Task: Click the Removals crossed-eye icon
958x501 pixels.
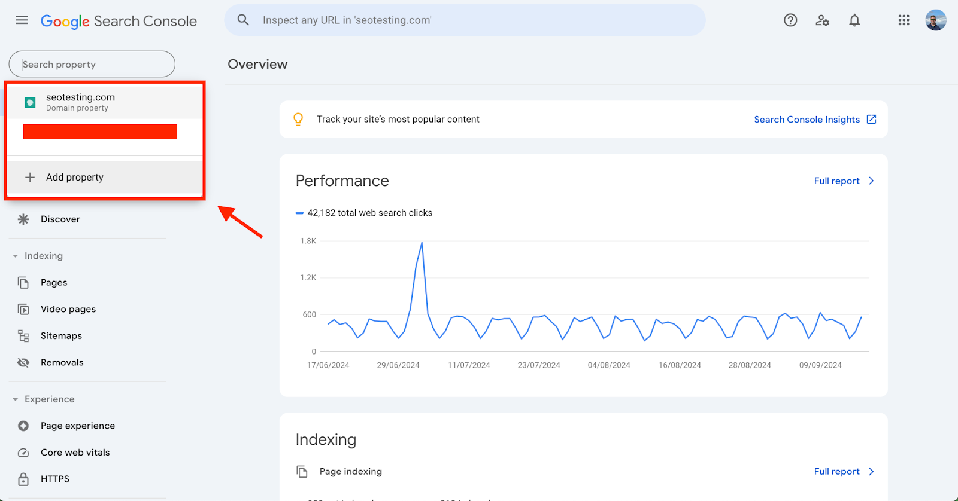Action: [x=23, y=362]
